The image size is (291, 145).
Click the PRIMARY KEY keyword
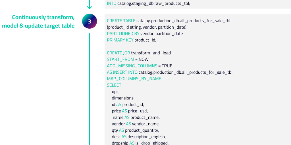[x=120, y=40]
